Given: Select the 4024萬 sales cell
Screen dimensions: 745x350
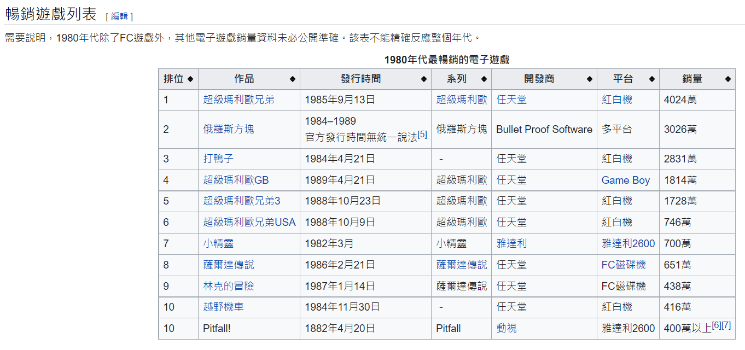Looking at the screenshot, I should click(x=697, y=100).
